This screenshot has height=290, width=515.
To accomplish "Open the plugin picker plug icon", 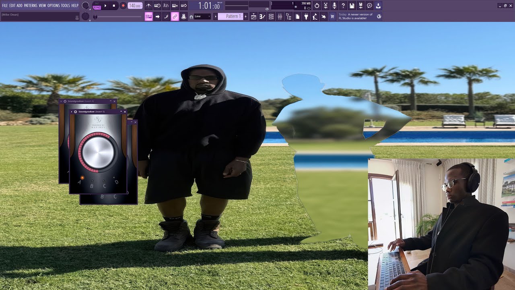I will click(x=306, y=17).
